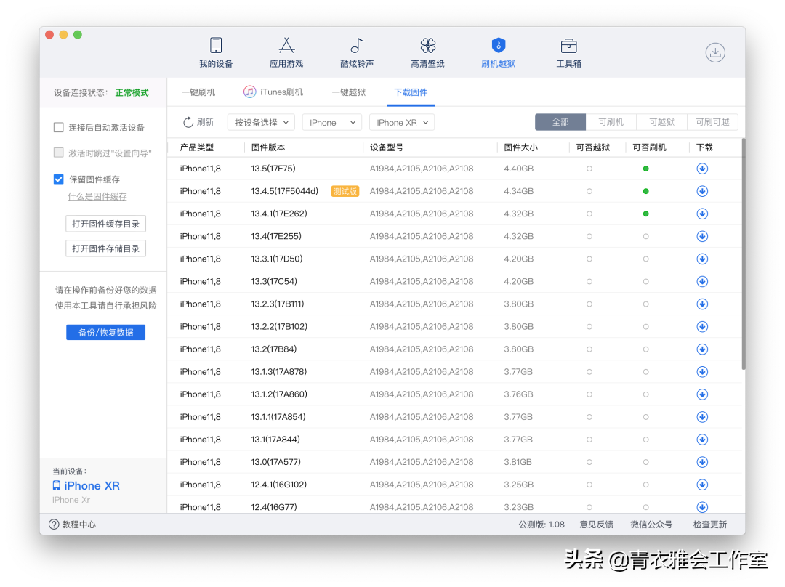Click the 固件大小 column header
785x587 pixels.
click(520, 147)
